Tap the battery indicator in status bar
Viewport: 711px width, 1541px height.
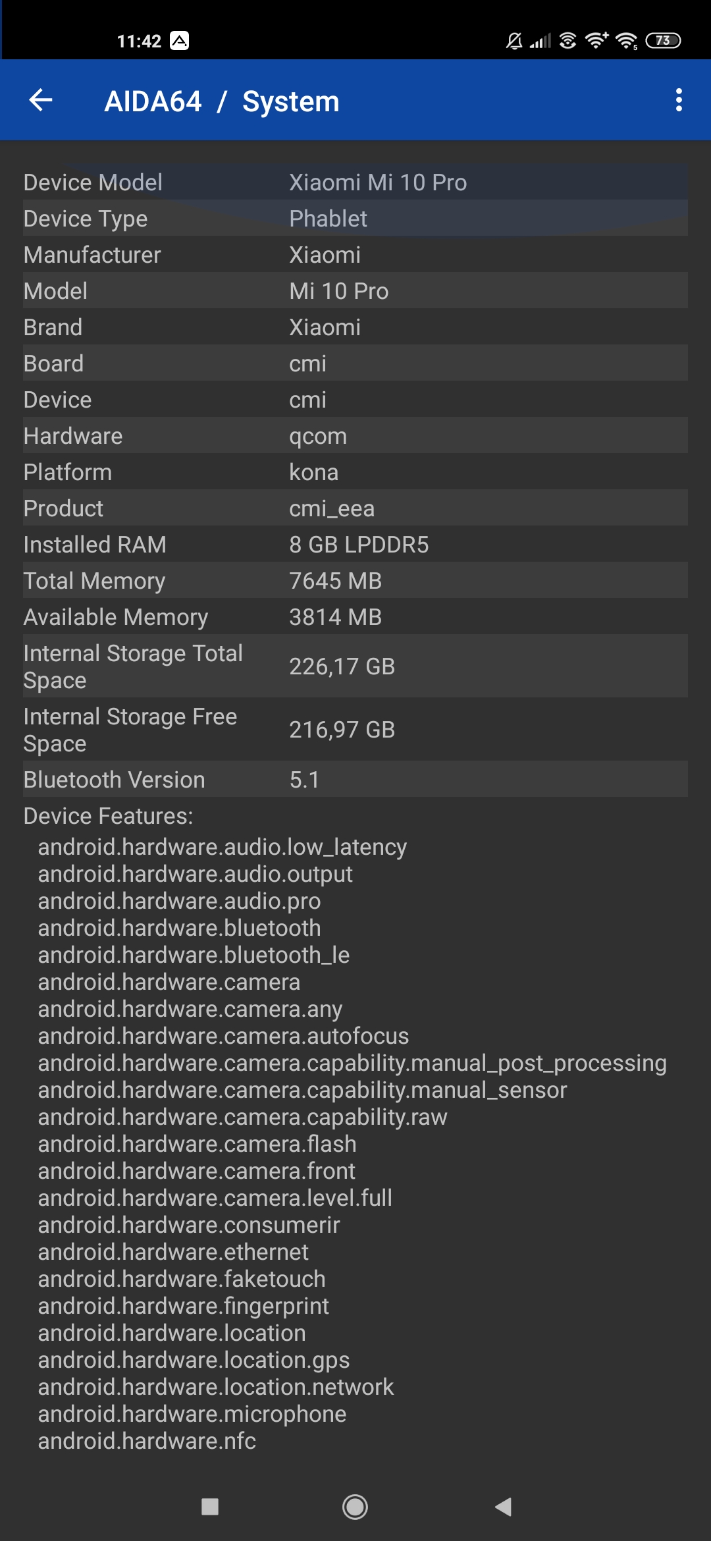[663, 41]
